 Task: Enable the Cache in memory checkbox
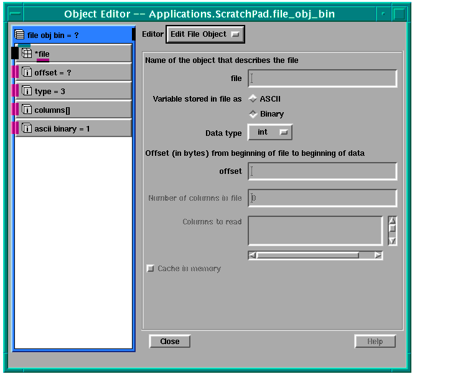[x=150, y=269]
